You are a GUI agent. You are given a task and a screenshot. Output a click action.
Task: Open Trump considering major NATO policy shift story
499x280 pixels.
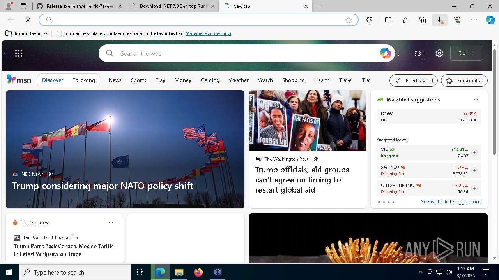point(103,185)
